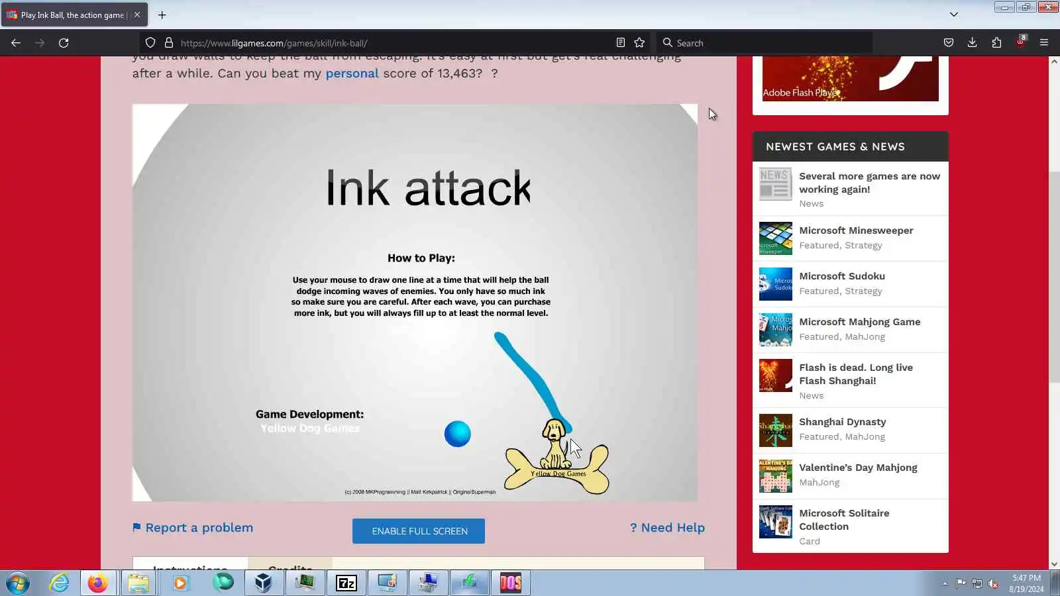Reload the current page

(64, 43)
